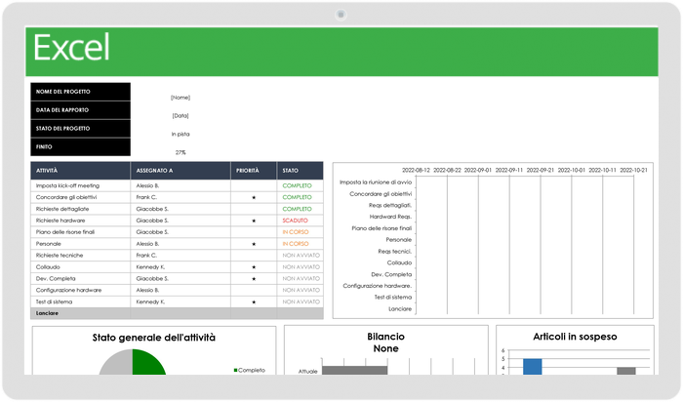
Task: Click the SCADUTO status cell
Action: coord(295,221)
